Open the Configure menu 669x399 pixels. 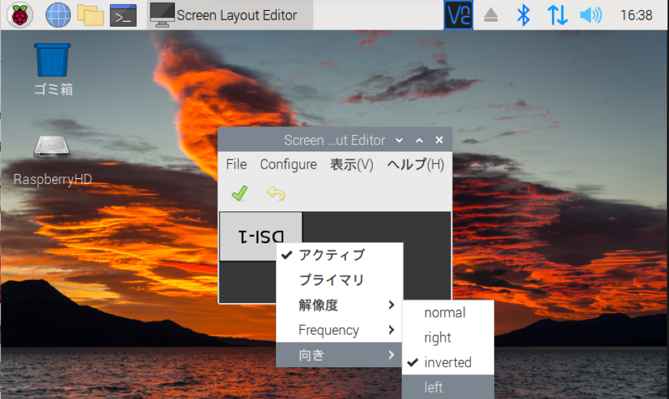(288, 165)
